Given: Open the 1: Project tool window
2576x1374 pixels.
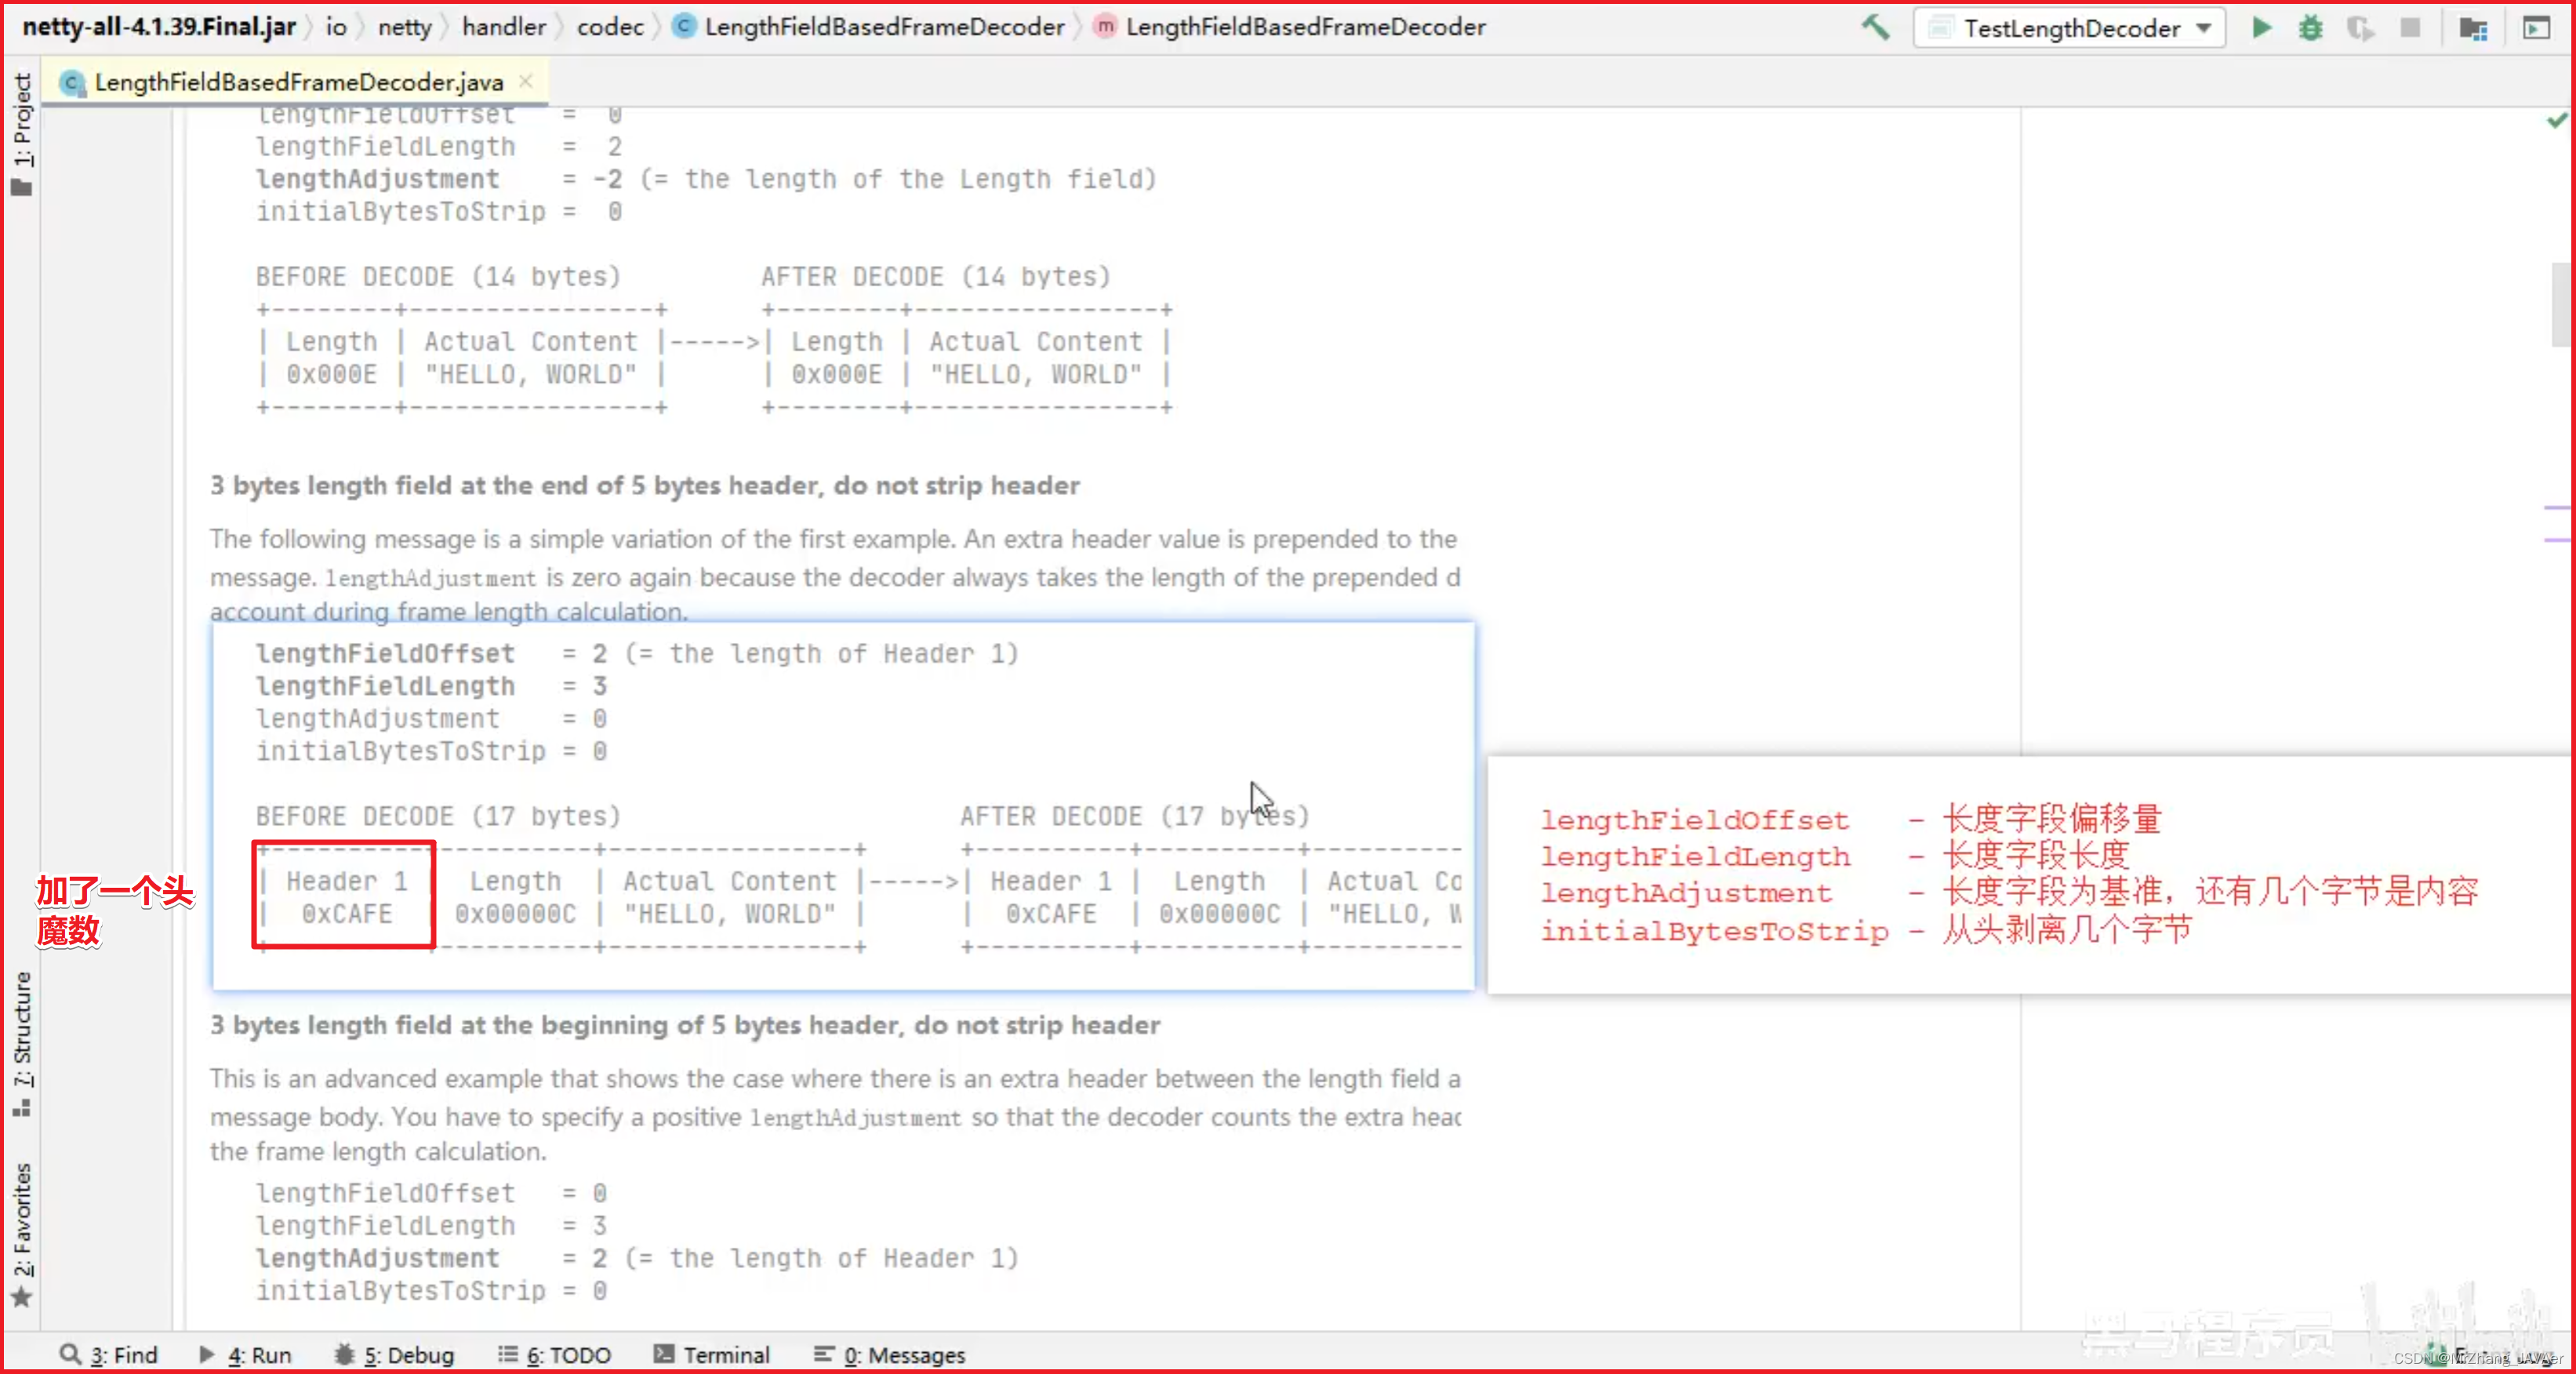Looking at the screenshot, I should [21, 134].
